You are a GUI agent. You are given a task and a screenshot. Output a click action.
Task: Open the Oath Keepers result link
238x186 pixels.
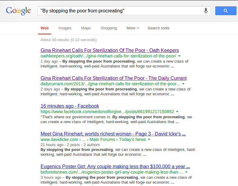point(110,50)
